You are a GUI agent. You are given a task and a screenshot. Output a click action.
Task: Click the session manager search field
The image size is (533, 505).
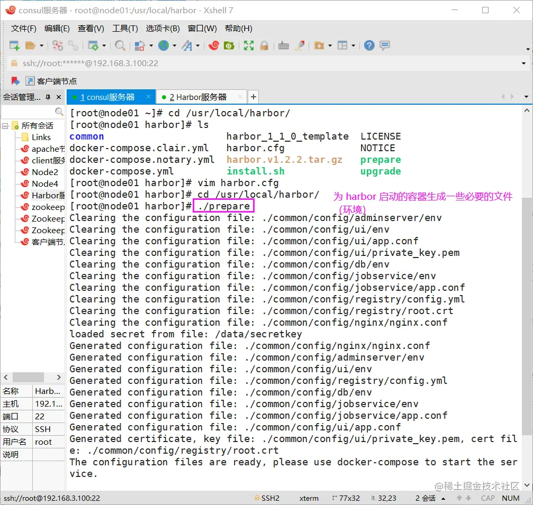(29, 112)
